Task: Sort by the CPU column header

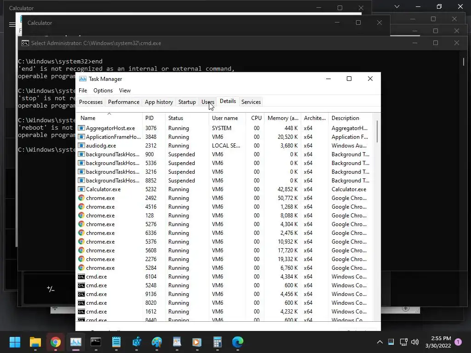Action: pos(255,118)
